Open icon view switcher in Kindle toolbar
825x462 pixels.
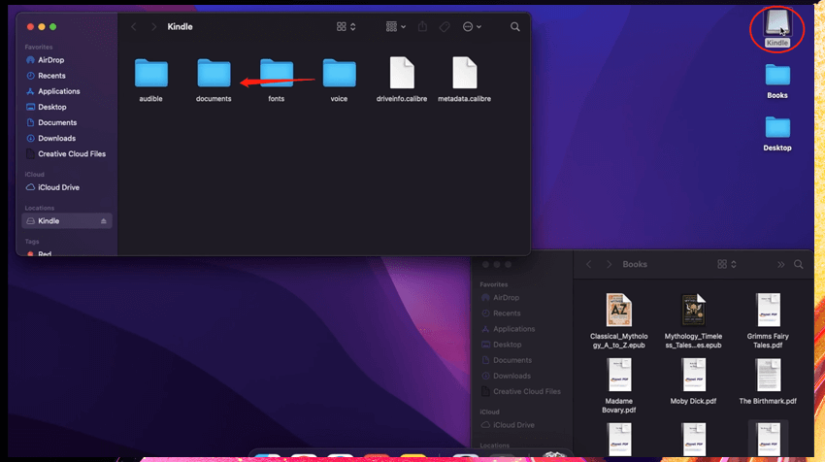346,27
